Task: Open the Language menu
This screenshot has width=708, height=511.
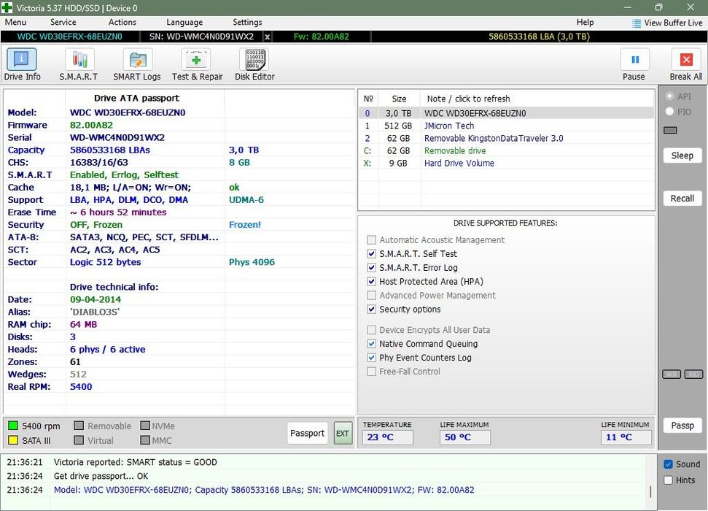Action: (184, 22)
